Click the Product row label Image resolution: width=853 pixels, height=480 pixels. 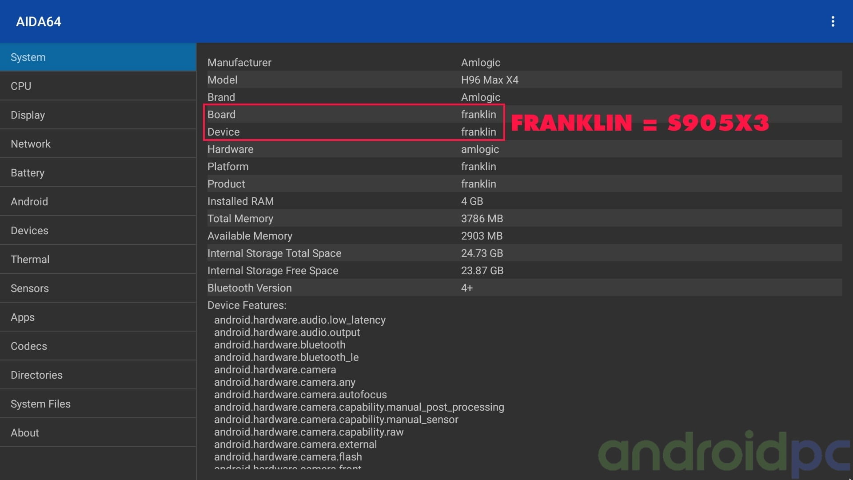(226, 184)
